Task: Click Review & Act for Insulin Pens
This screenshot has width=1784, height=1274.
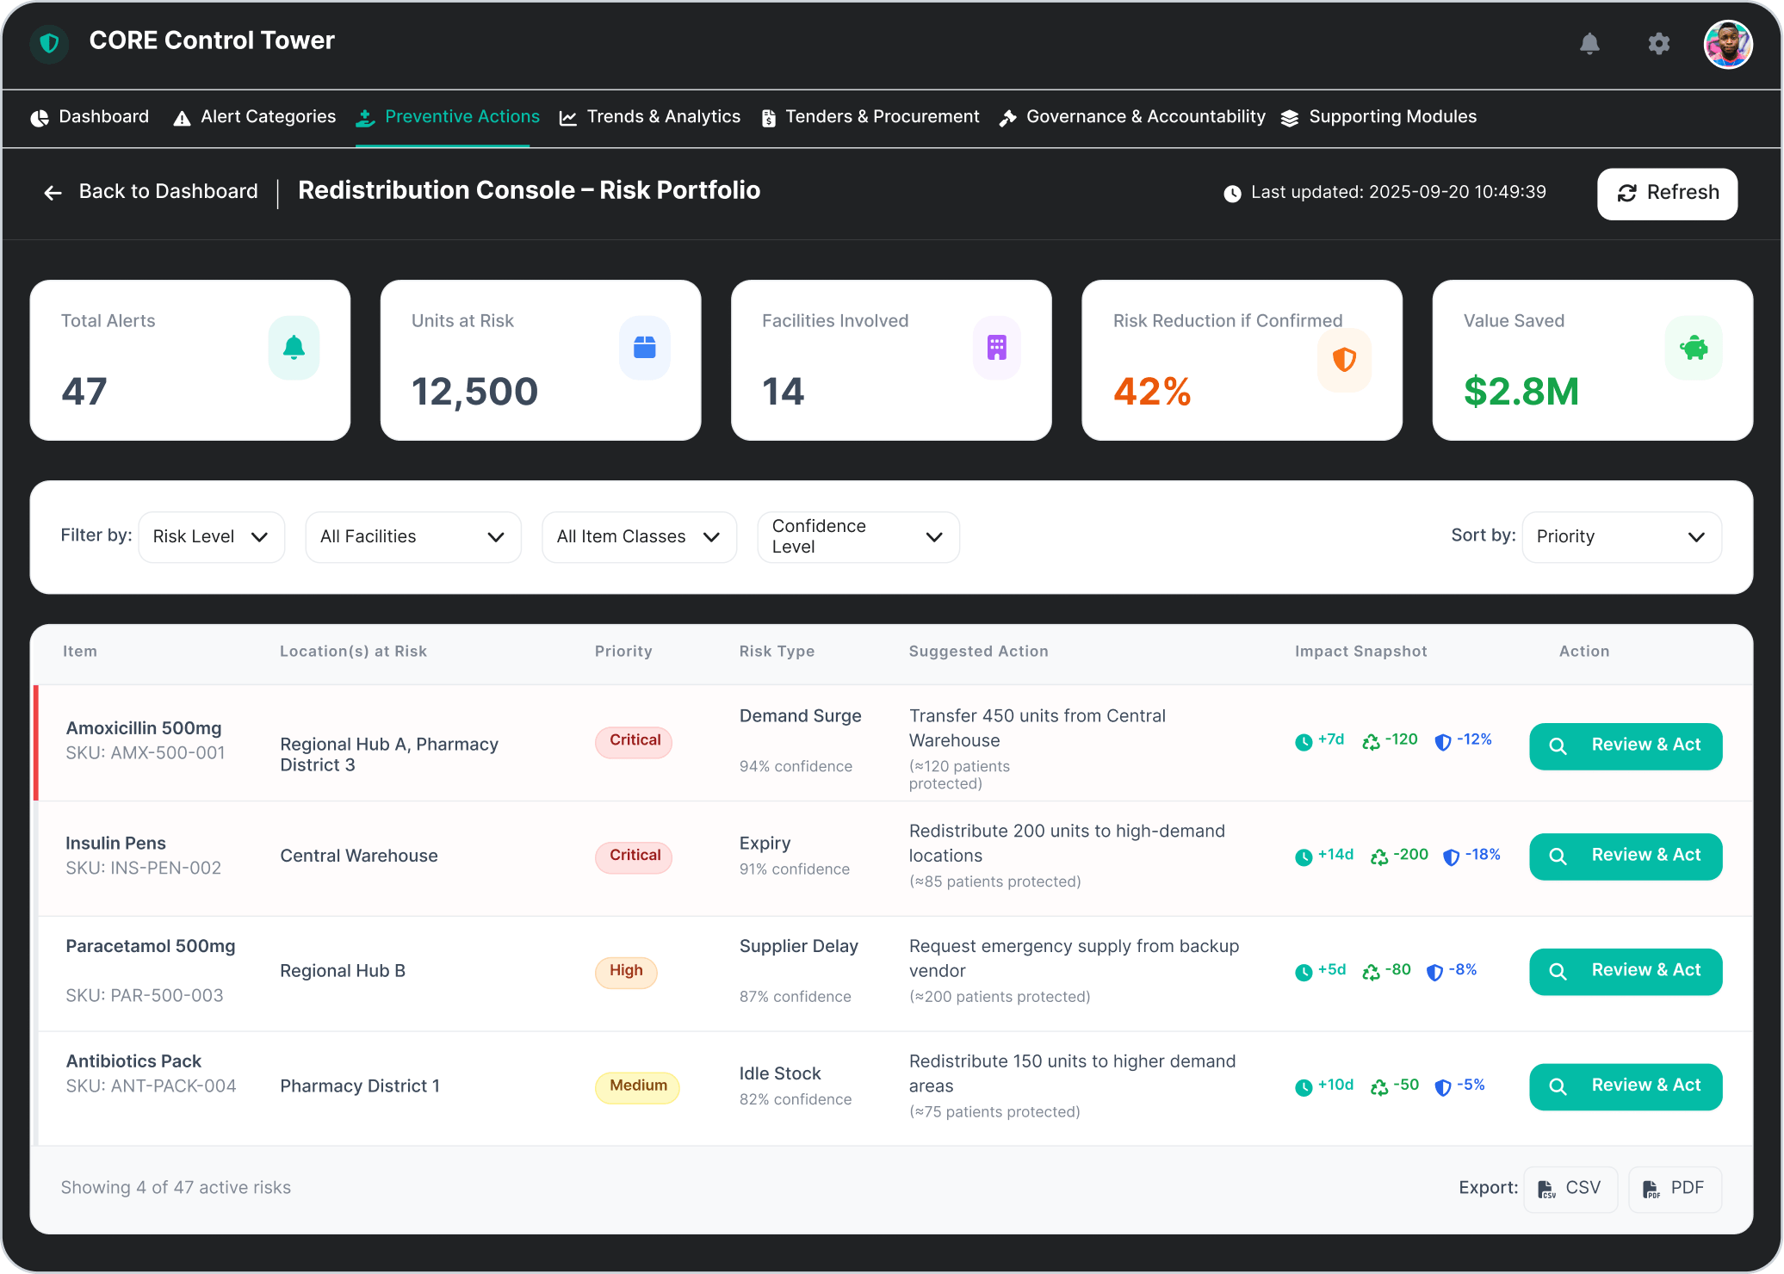Action: [x=1626, y=856]
